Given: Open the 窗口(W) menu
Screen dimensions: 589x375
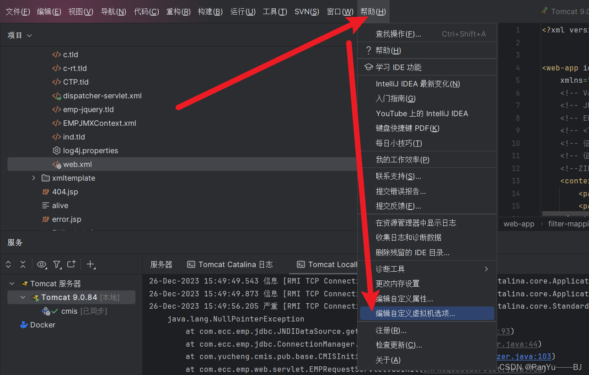Looking at the screenshot, I should coord(340,11).
